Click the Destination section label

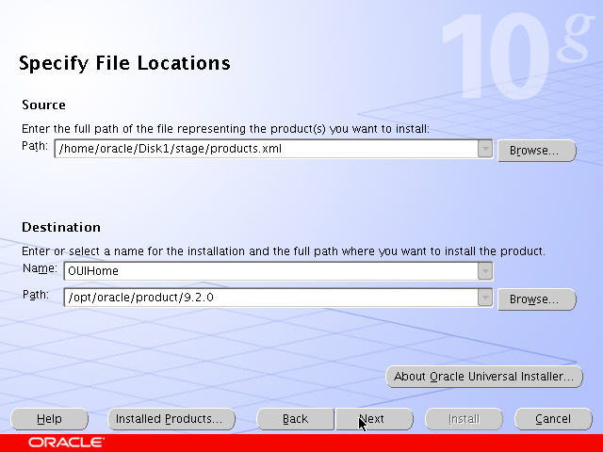point(61,227)
